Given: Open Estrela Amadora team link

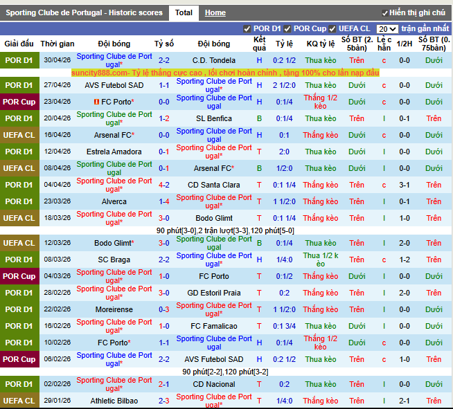Looking at the screenshot, I should [x=114, y=152].
